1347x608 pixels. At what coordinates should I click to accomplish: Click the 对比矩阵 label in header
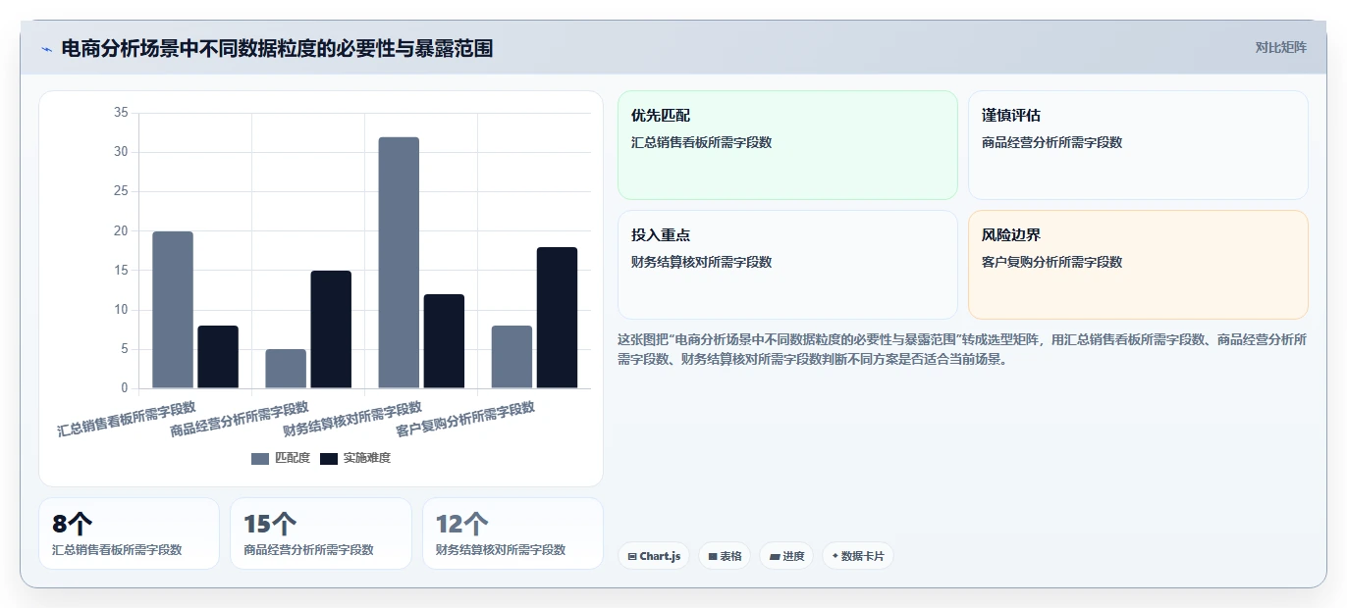click(1280, 47)
